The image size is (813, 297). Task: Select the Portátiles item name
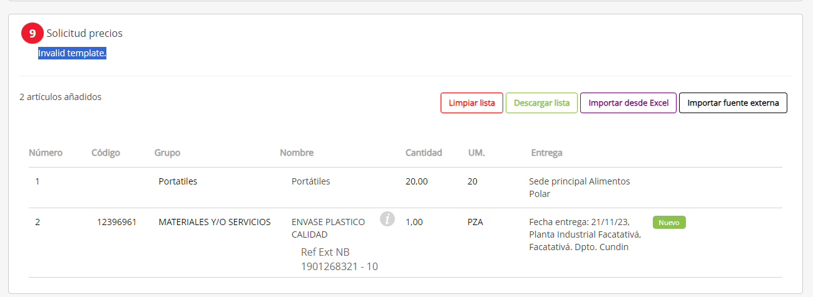click(x=311, y=181)
